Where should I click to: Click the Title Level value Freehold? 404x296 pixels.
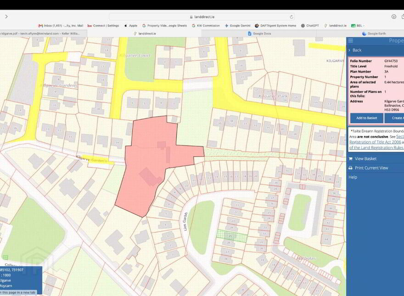[x=391, y=66]
